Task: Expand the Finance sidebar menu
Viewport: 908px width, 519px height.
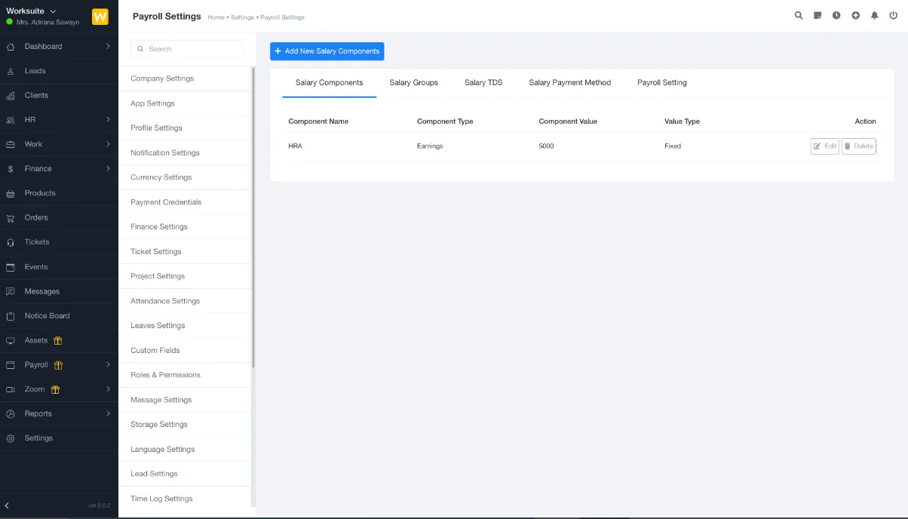Action: [59, 169]
